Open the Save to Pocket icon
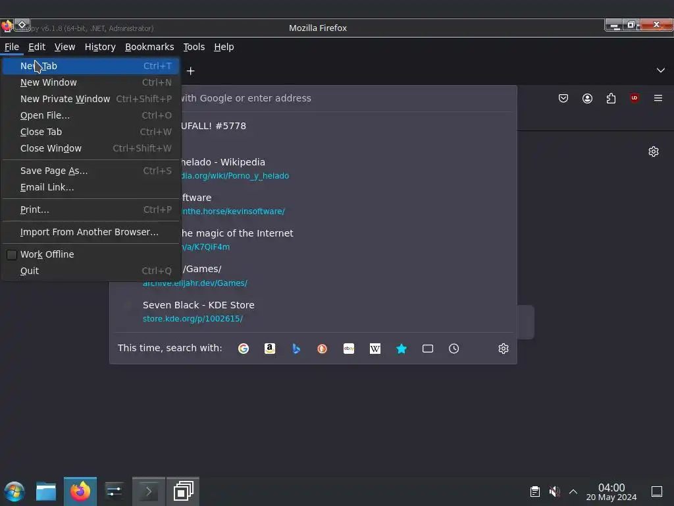Screen dimensions: 674x506 (563, 98)
